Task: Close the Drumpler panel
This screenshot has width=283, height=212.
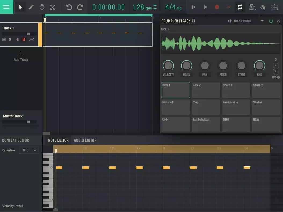Action: point(278,21)
